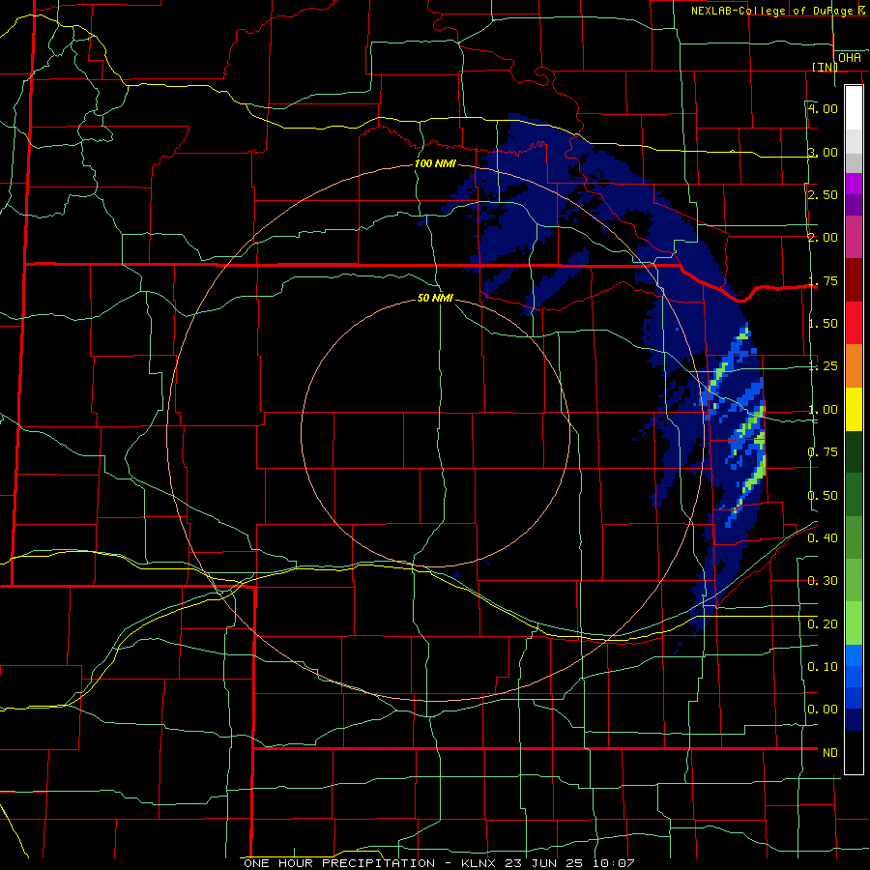Screen dimensions: 870x870
Task: Click the 1.75 legend value
Action: coord(823,280)
